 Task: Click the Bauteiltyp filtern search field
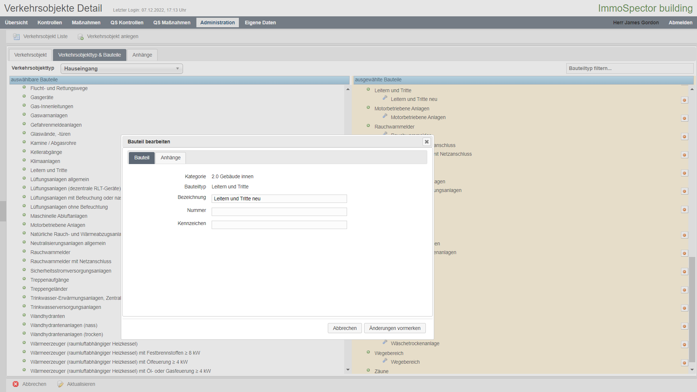629,68
